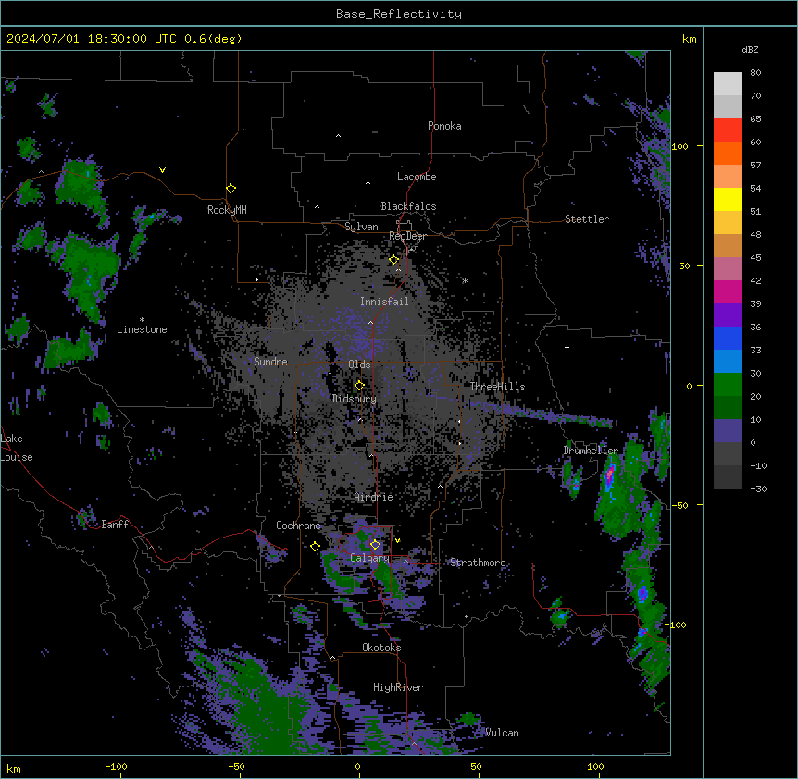This screenshot has width=798, height=779.
Task: Click the HighRiver label
Action: tap(398, 687)
